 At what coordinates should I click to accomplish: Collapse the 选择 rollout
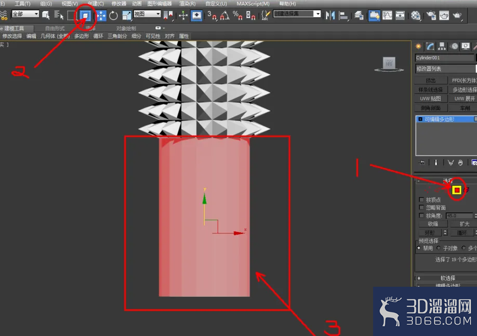446,180
